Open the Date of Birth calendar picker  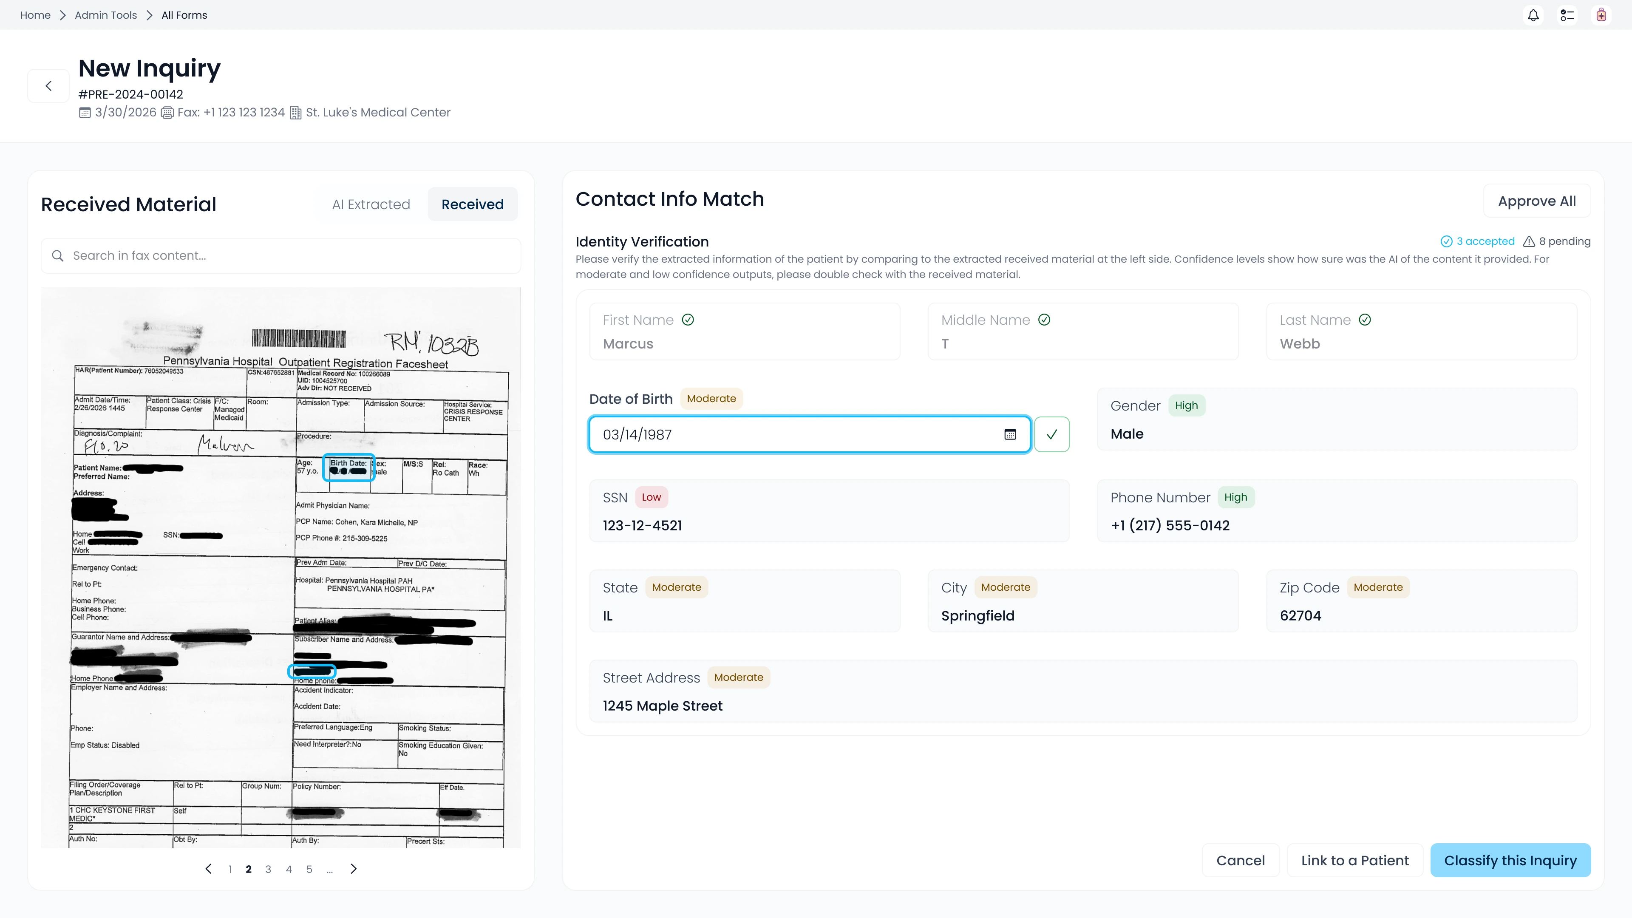click(1010, 435)
